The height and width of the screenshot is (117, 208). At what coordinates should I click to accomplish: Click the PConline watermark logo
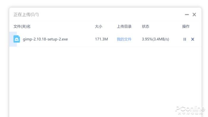coord(190,110)
